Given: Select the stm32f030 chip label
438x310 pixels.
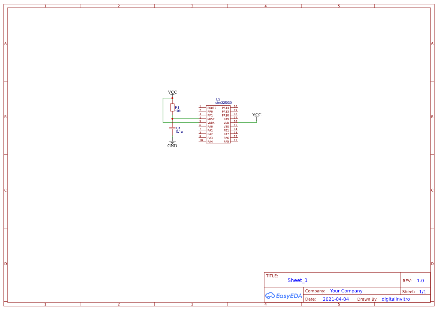Looking at the screenshot, I should click(x=223, y=103).
